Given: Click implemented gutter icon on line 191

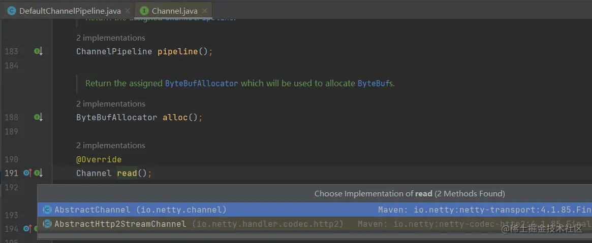Looking at the screenshot, I should (x=38, y=173).
